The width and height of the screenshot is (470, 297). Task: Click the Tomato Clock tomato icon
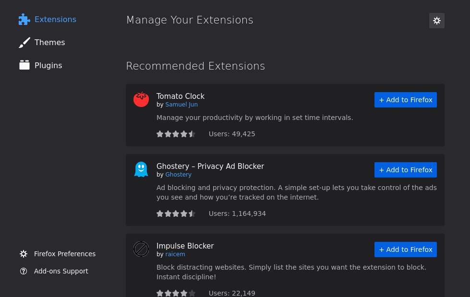(x=141, y=99)
